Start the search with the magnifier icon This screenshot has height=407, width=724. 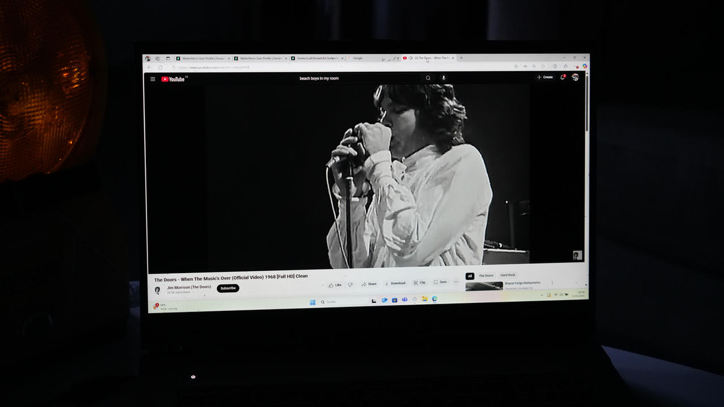click(x=428, y=78)
